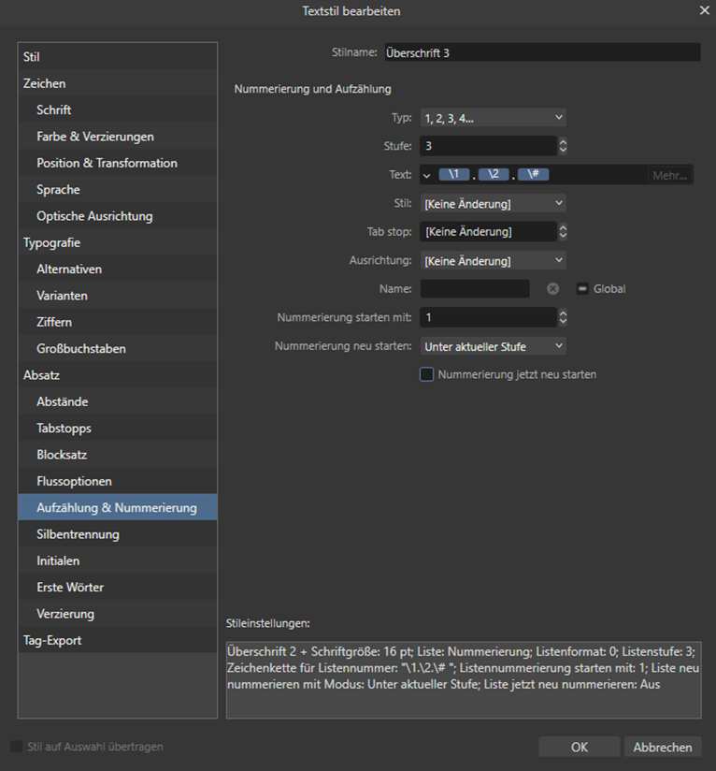Screen dimensions: 716x771
Task: Open the Varianten section
Action: pyautogui.click(x=118, y=296)
